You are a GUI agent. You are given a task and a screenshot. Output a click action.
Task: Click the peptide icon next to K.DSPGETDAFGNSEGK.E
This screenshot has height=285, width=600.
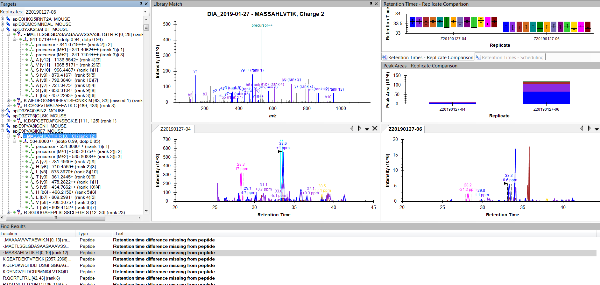click(x=19, y=121)
